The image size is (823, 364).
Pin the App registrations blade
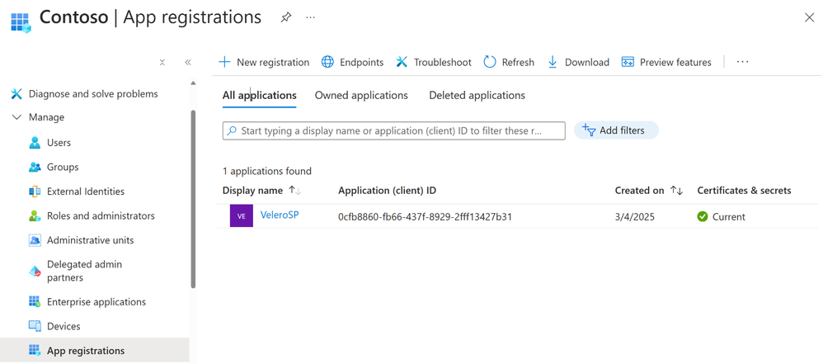[285, 18]
